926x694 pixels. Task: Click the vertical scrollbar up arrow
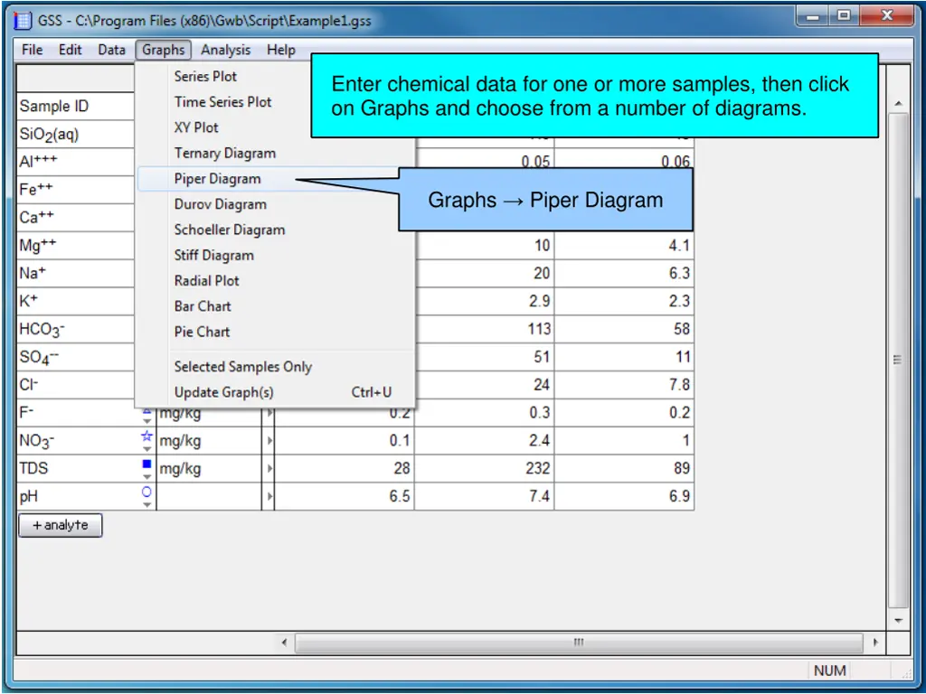[x=898, y=105]
